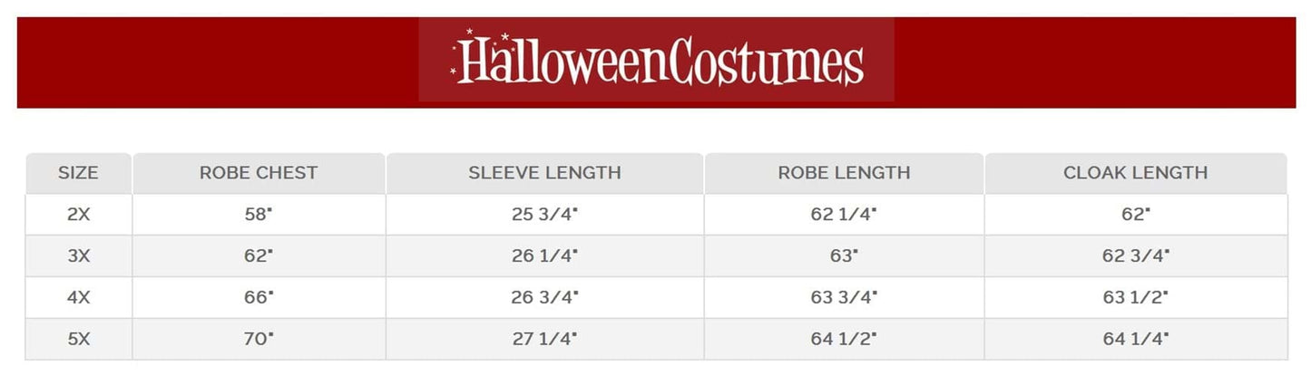The image size is (1311, 385).
Task: Select the 25 3/4" sleeve length cell
Action: pyautogui.click(x=544, y=215)
